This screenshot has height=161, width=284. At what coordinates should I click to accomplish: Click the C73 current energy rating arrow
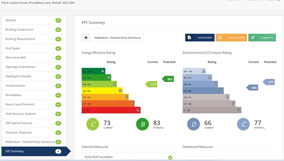click(x=151, y=84)
